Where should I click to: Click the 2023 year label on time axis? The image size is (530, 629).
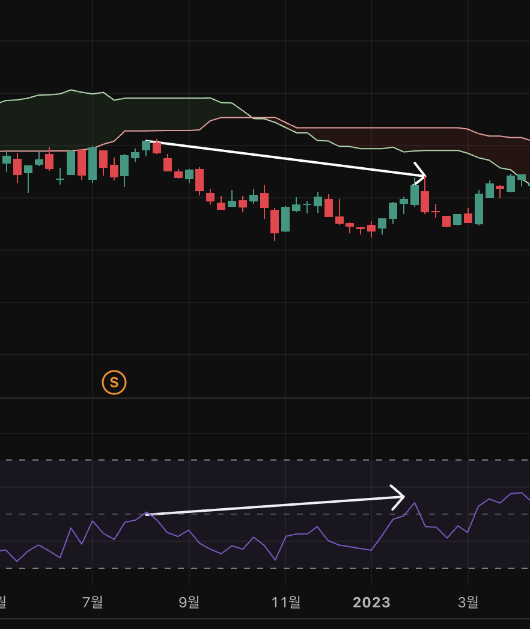371,603
